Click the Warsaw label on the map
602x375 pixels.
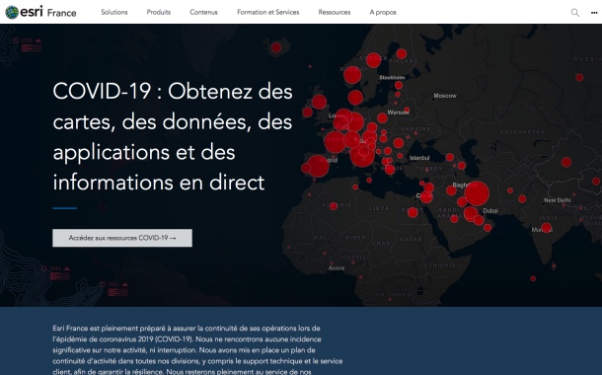pyautogui.click(x=398, y=112)
